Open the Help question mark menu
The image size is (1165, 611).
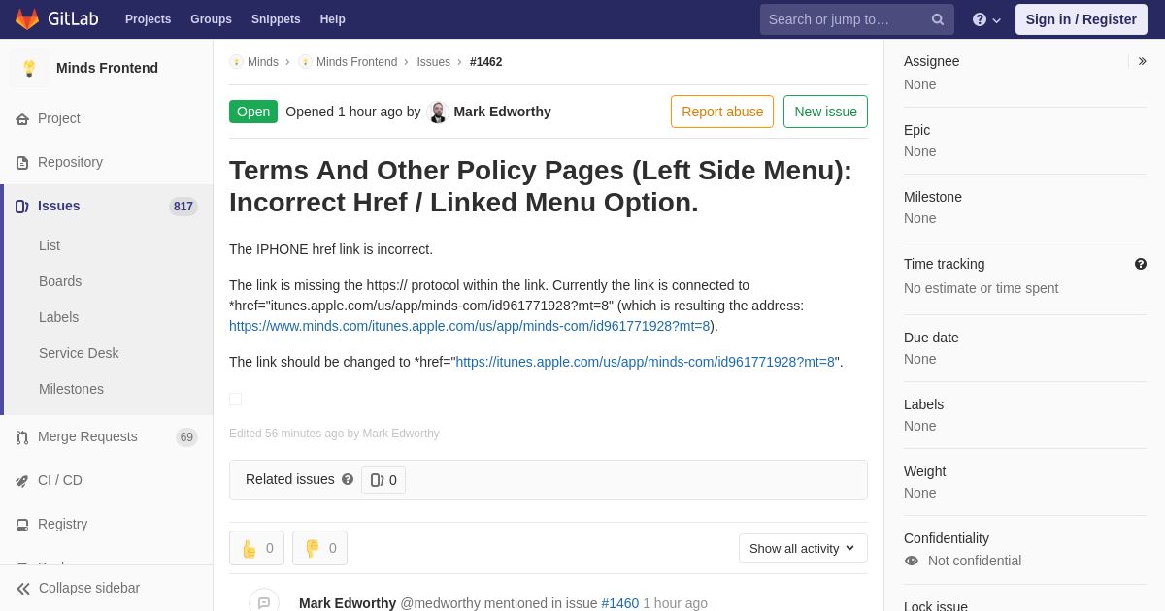pos(986,19)
